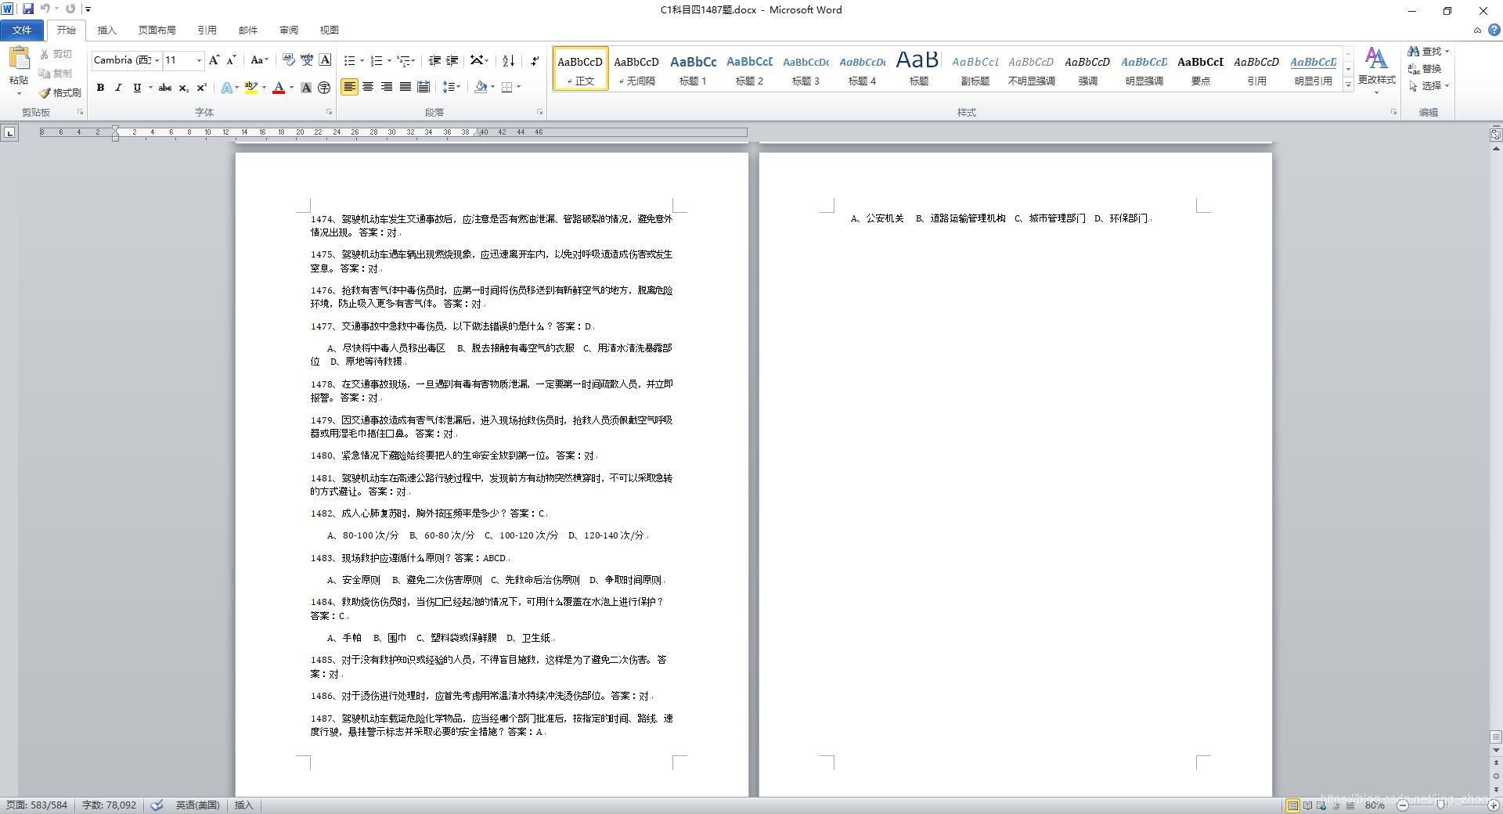This screenshot has height=814, width=1503.
Task: Apply the 标题 1 (Heading 1) style
Action: tap(693, 69)
